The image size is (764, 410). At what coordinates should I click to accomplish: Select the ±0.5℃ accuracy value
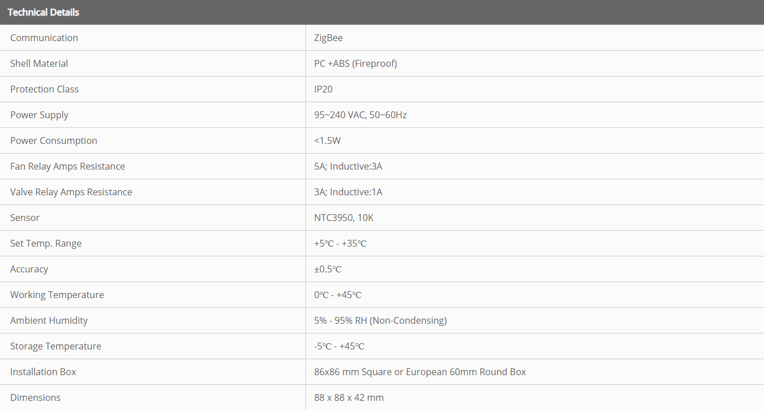[328, 269]
